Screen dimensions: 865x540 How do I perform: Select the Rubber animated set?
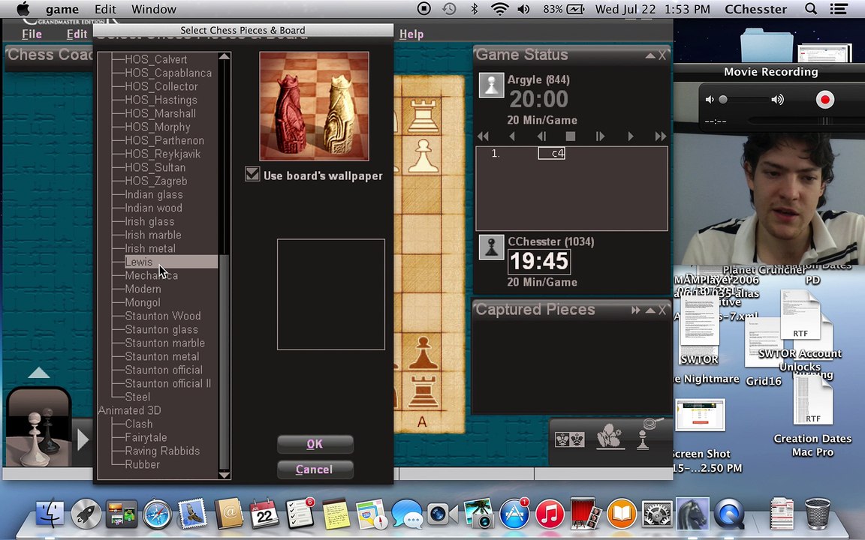click(143, 464)
